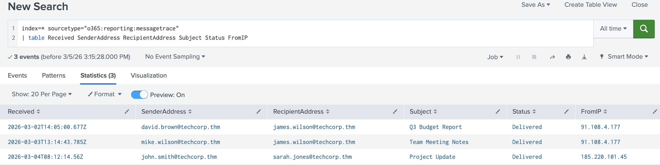Toggle the Preview switch off
The width and height of the screenshot is (660, 165).
click(139, 95)
